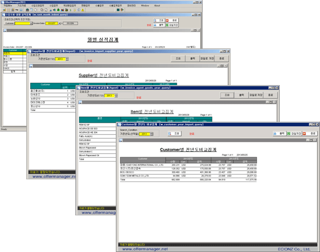Open the Invoice Date start dropdown

(60, 24)
